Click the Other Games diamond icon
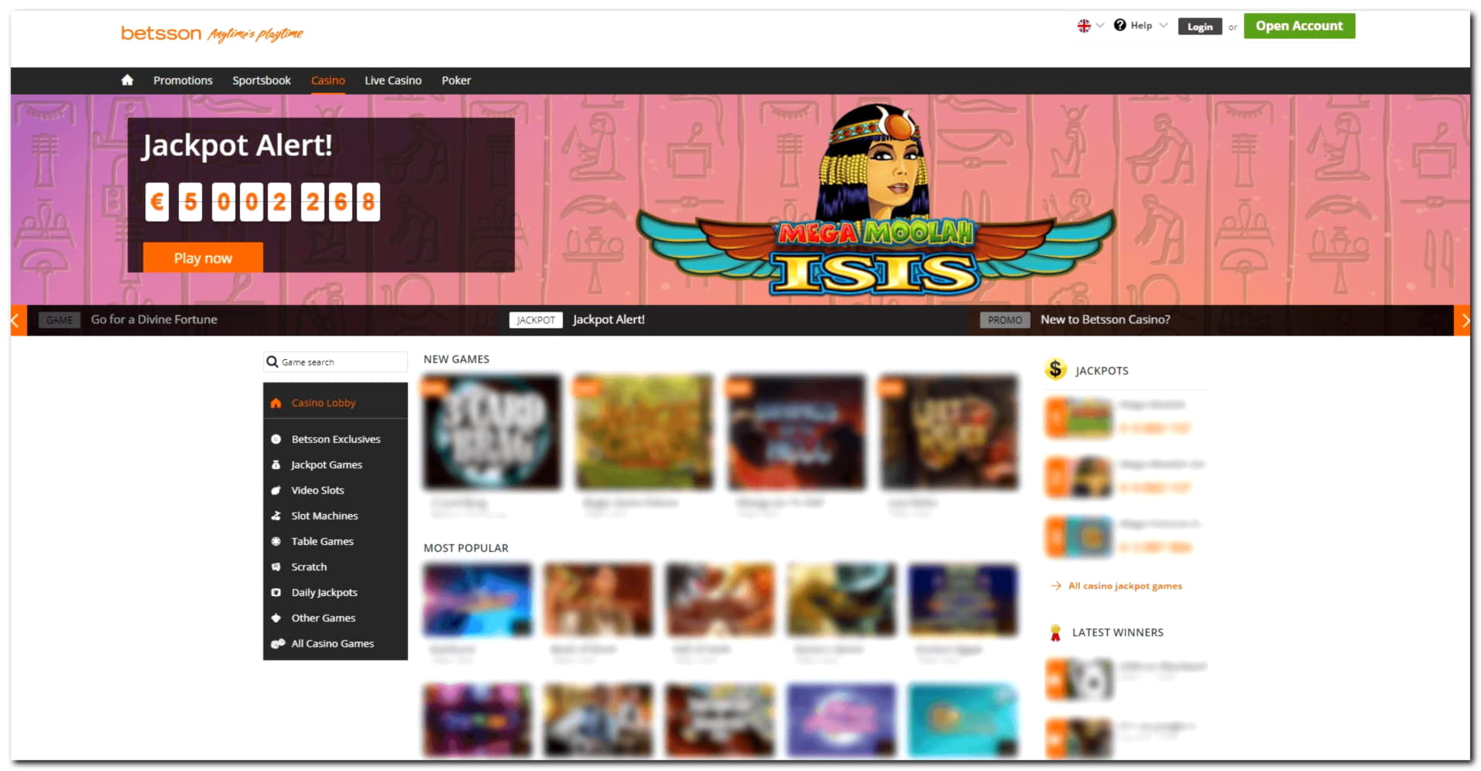 [276, 618]
